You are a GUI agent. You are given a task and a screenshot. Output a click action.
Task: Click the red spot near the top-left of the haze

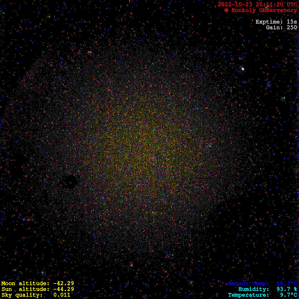coord(90,53)
